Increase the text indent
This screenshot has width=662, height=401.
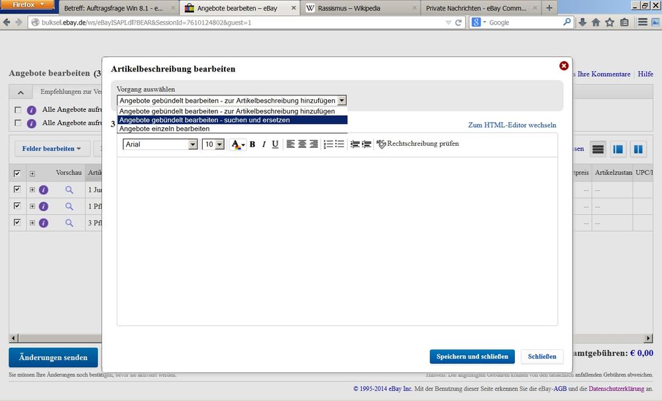coord(366,144)
